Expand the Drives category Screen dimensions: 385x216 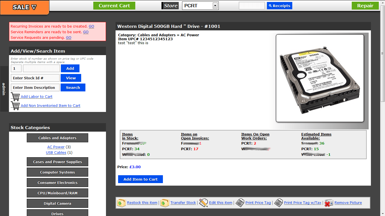coord(57,213)
